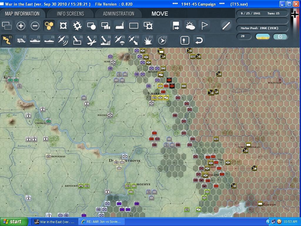Click the Turn: 15 indicator
301x226 pixels.
coord(273,14)
